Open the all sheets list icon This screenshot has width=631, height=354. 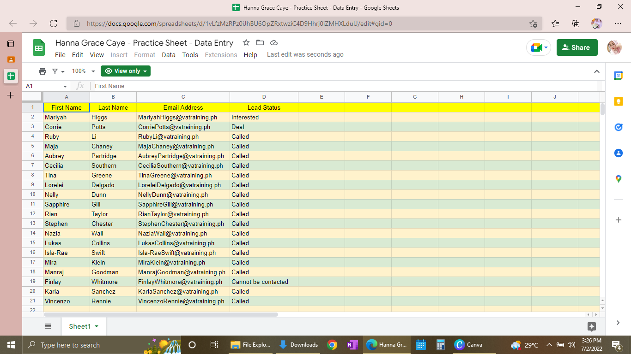point(48,326)
